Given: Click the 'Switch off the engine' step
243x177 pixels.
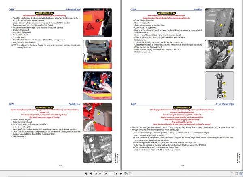Looking at the screenshot, I should pos(21,119).
